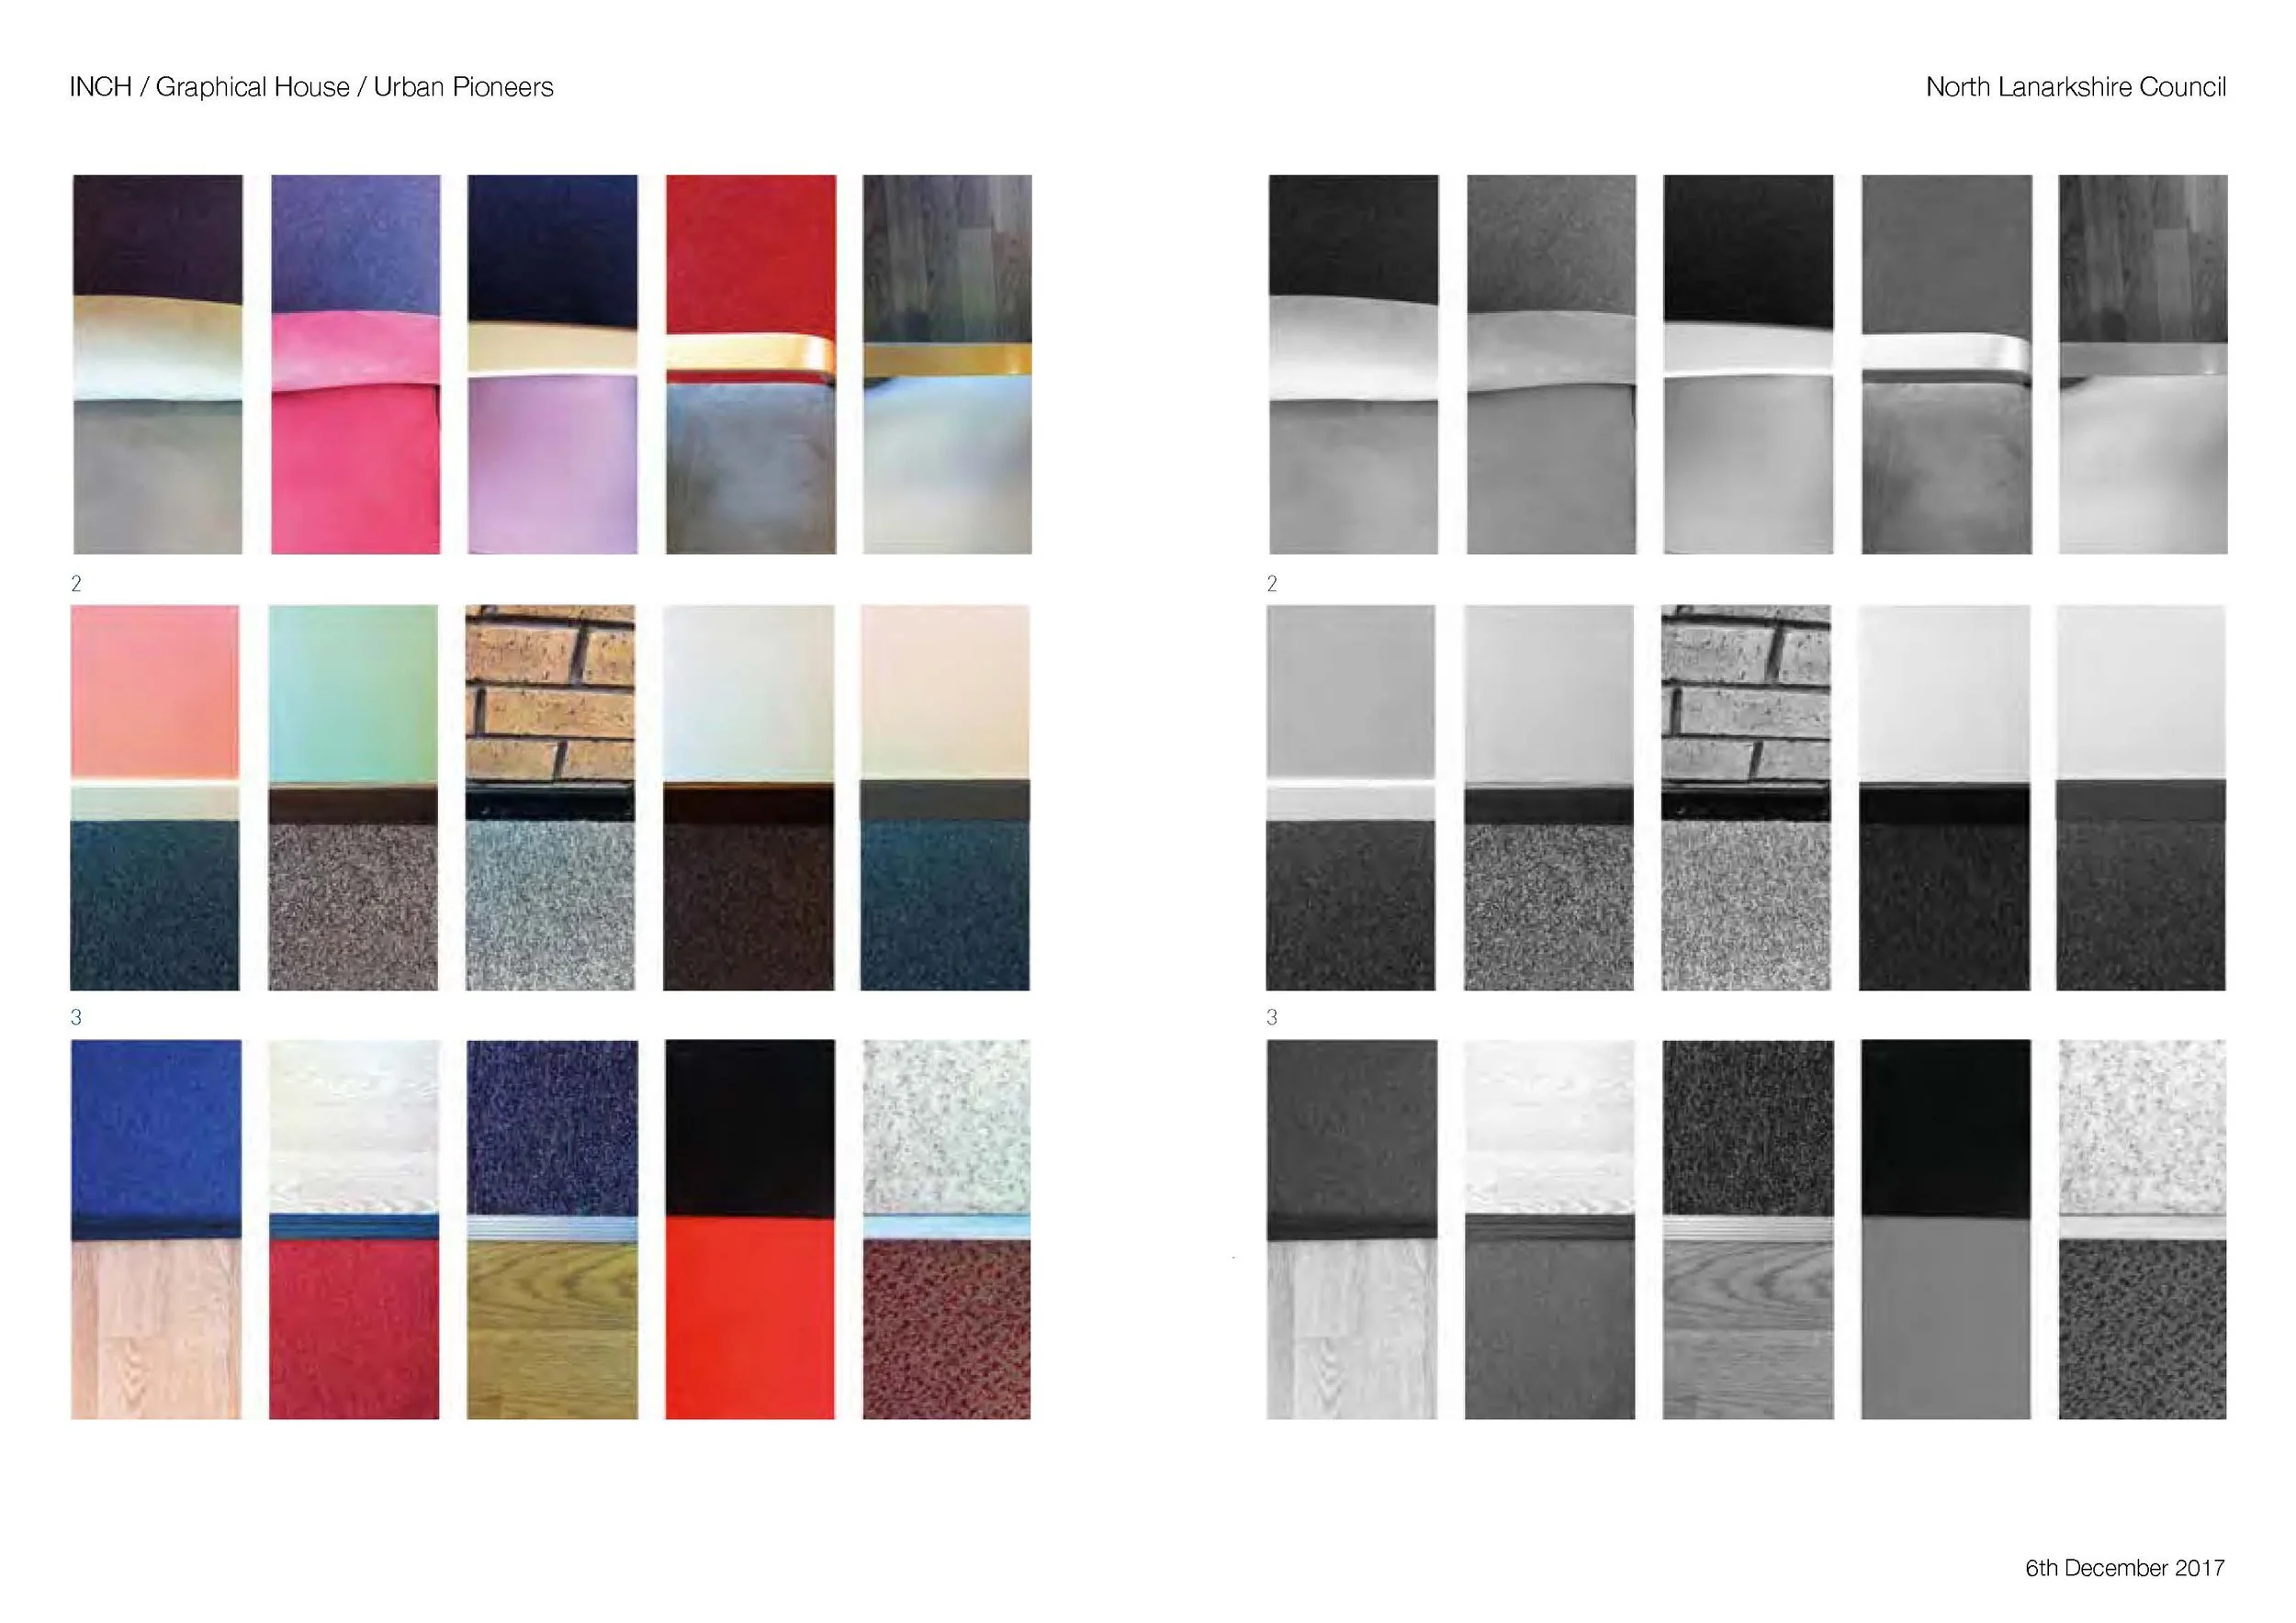Select the white speckle over maroon carpet photo
The image size is (2296, 1623).
tap(947, 1229)
